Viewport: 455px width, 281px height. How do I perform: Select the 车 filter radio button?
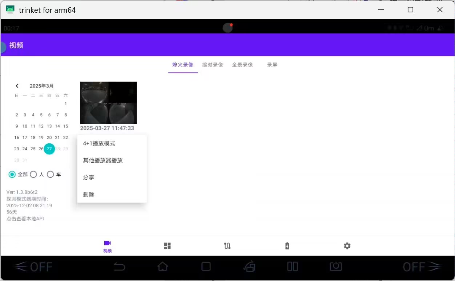tap(51, 175)
